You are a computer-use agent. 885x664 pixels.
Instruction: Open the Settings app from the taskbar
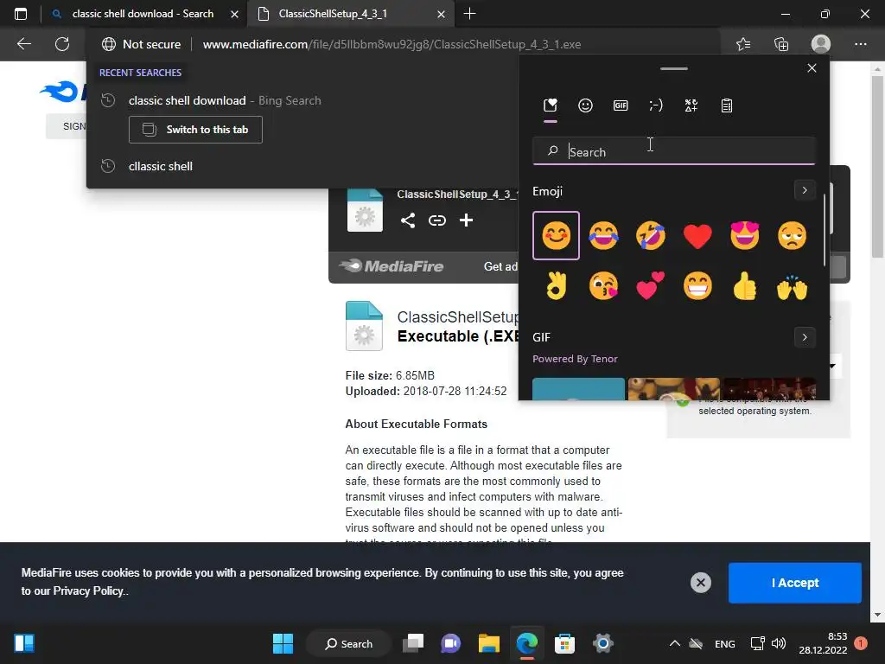point(602,643)
